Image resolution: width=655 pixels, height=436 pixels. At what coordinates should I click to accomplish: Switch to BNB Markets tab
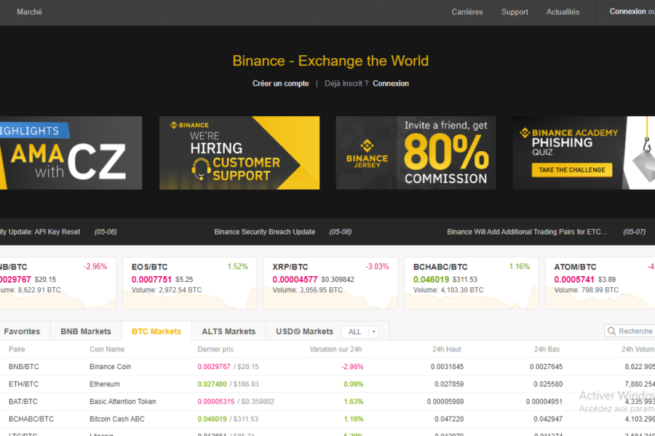coord(86,331)
